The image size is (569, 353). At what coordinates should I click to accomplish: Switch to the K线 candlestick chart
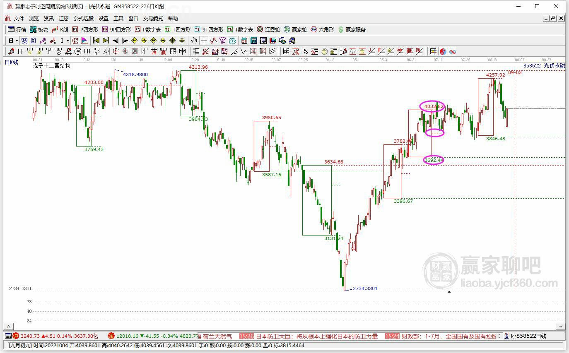point(60,29)
